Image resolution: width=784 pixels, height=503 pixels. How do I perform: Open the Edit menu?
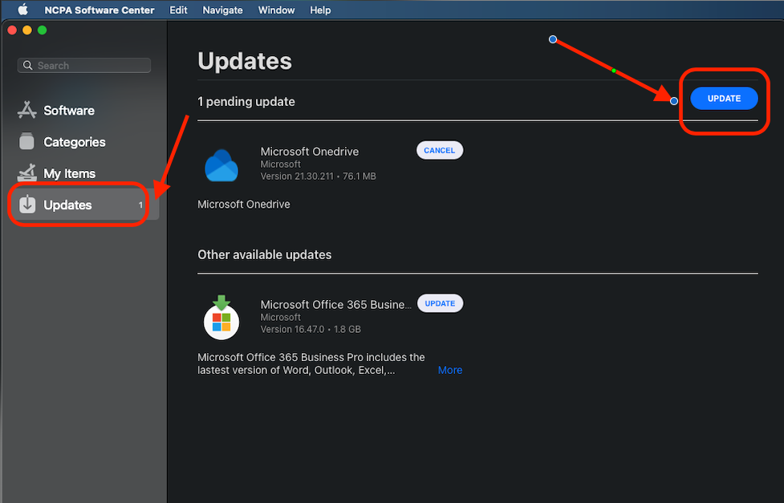point(178,10)
